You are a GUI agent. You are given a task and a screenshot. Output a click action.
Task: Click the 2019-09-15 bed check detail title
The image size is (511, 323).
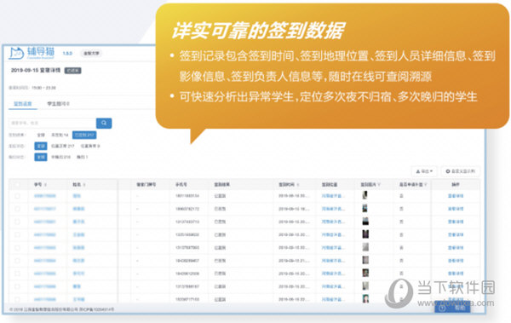36,70
